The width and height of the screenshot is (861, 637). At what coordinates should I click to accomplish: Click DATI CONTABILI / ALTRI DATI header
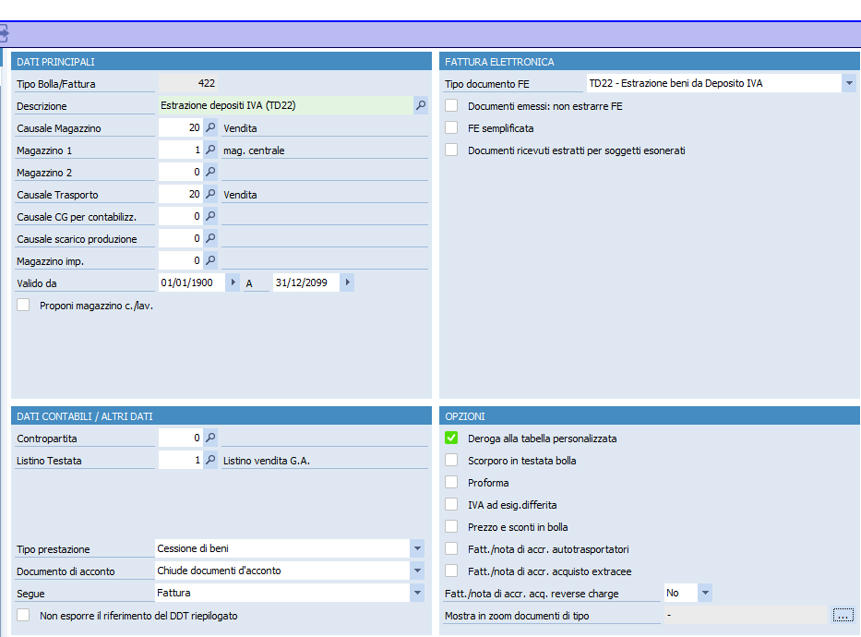[x=221, y=416]
